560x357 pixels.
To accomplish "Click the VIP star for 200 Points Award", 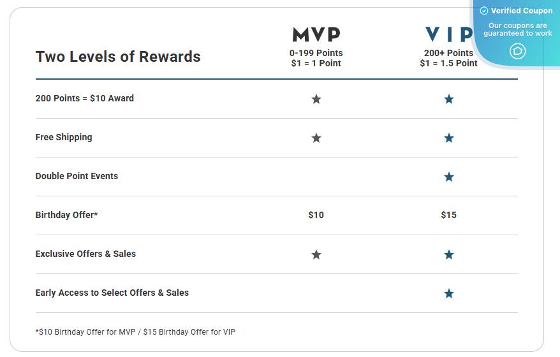I will pyautogui.click(x=449, y=99).
